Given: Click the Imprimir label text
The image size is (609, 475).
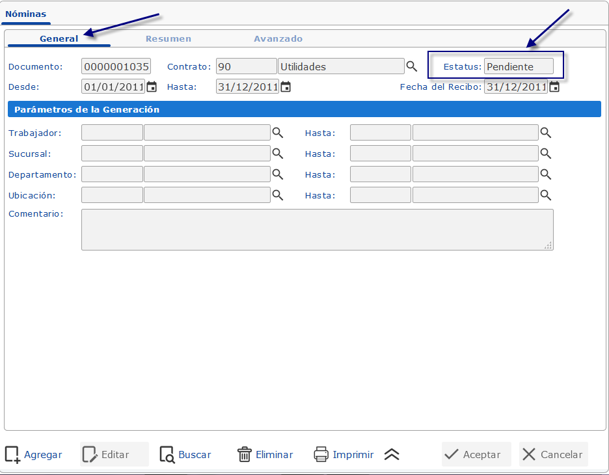Looking at the screenshot, I should point(353,454).
